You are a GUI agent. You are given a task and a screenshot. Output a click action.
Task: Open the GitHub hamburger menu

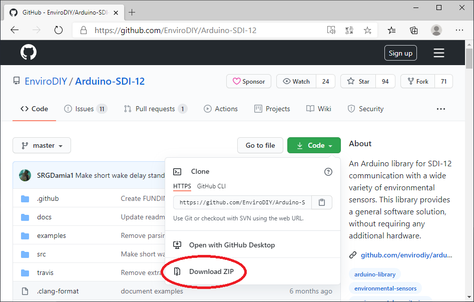click(439, 53)
